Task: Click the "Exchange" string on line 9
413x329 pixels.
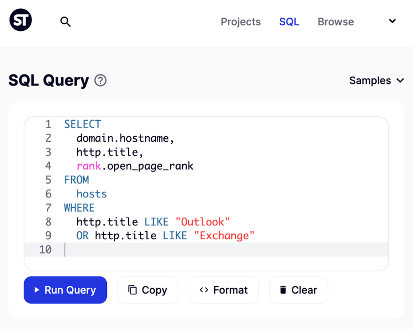Action: 224,236
